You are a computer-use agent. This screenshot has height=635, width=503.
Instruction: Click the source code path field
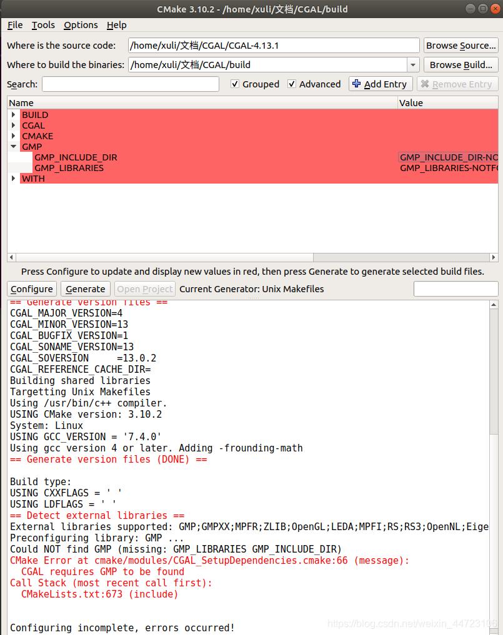coord(274,46)
